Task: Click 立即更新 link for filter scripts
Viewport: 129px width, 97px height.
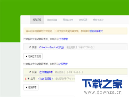Action: pos(63,64)
